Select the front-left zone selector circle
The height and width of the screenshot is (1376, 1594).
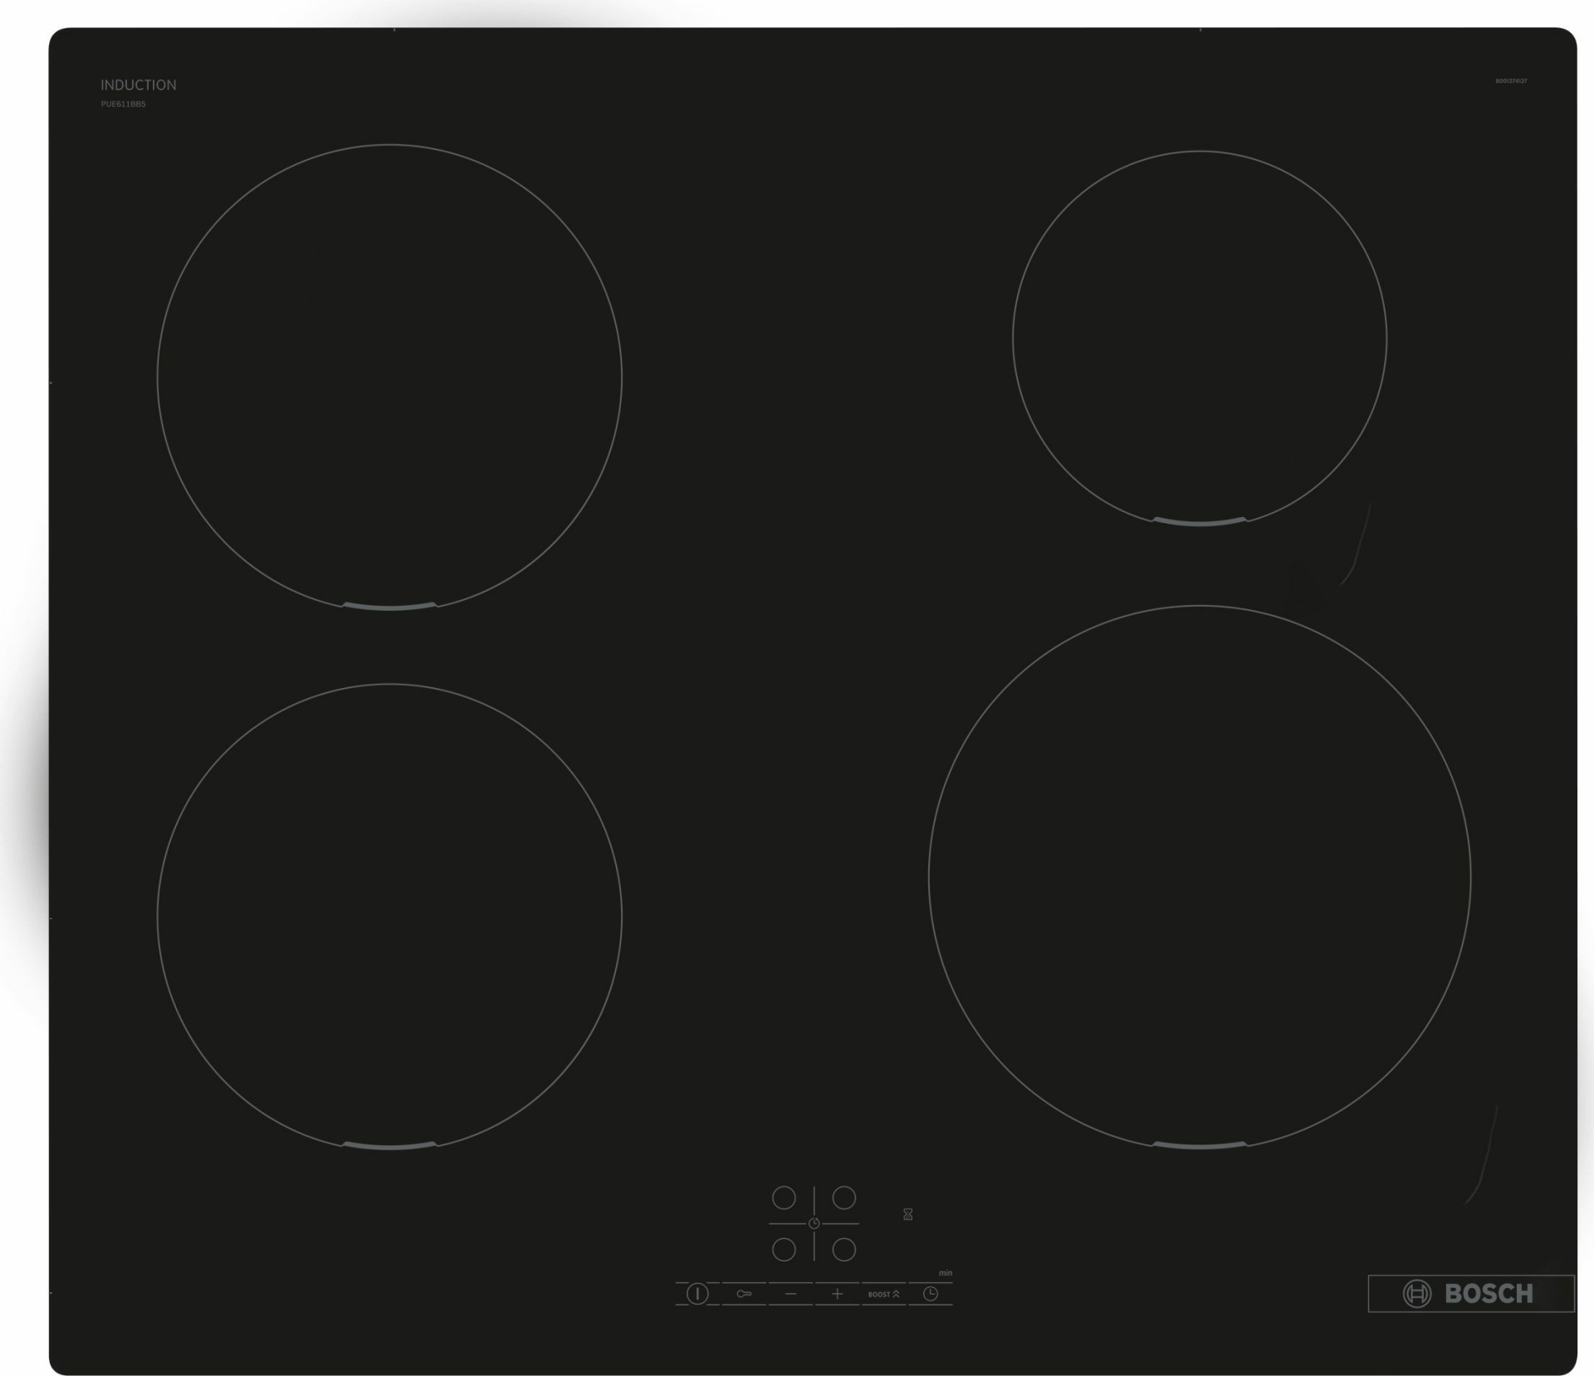[784, 1249]
